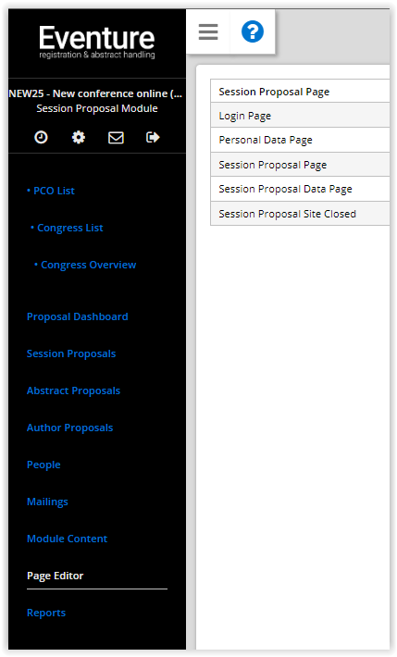Open settings gear icon in sidebar

(x=79, y=137)
